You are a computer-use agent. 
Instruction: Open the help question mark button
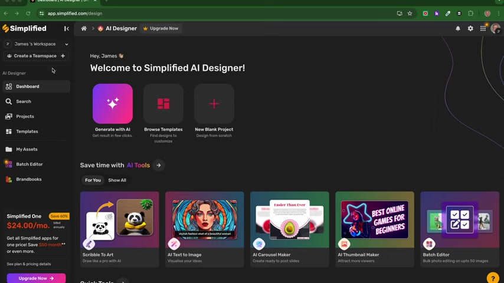click(x=493, y=278)
